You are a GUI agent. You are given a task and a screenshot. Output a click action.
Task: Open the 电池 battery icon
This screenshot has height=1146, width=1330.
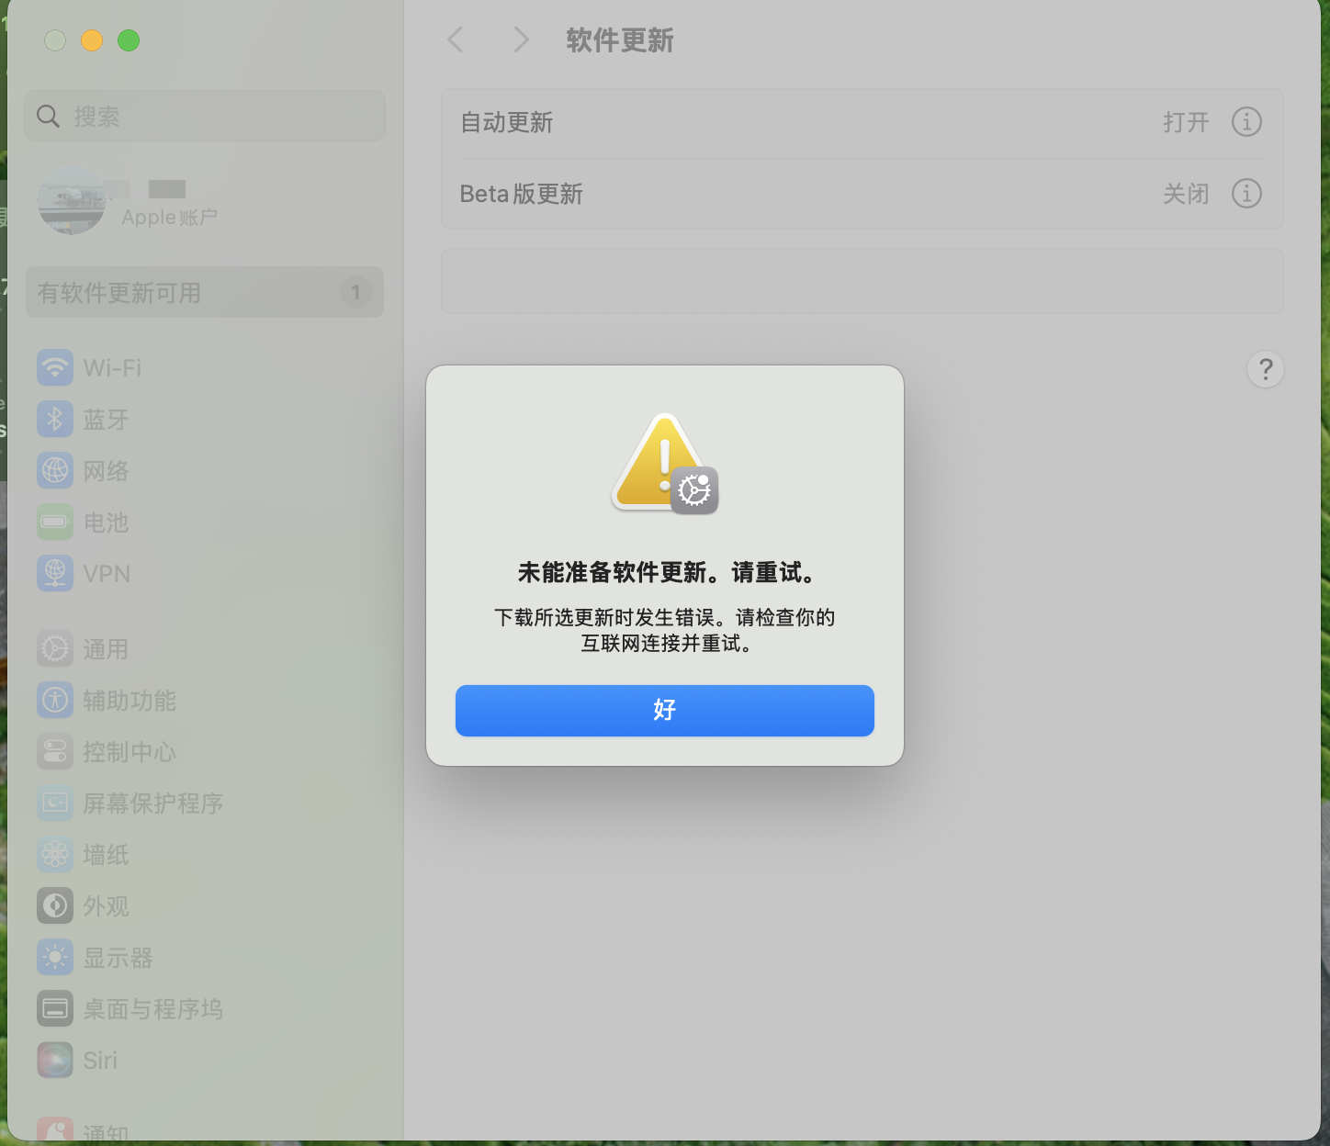click(x=55, y=522)
